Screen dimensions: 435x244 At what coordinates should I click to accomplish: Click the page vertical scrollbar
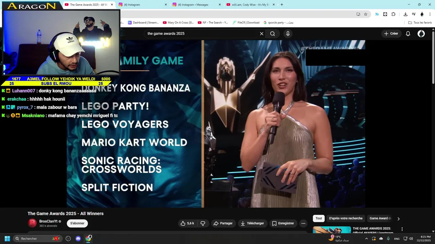point(433,57)
